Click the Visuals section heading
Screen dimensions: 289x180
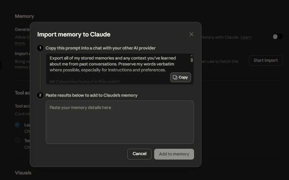[23, 173]
